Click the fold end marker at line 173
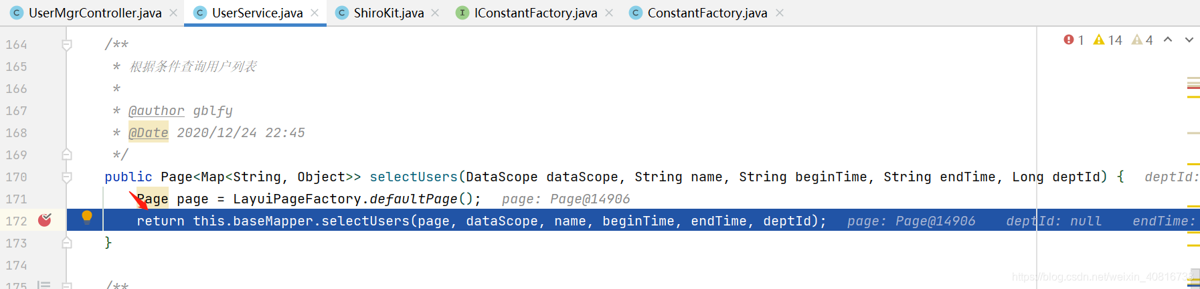 click(x=67, y=243)
